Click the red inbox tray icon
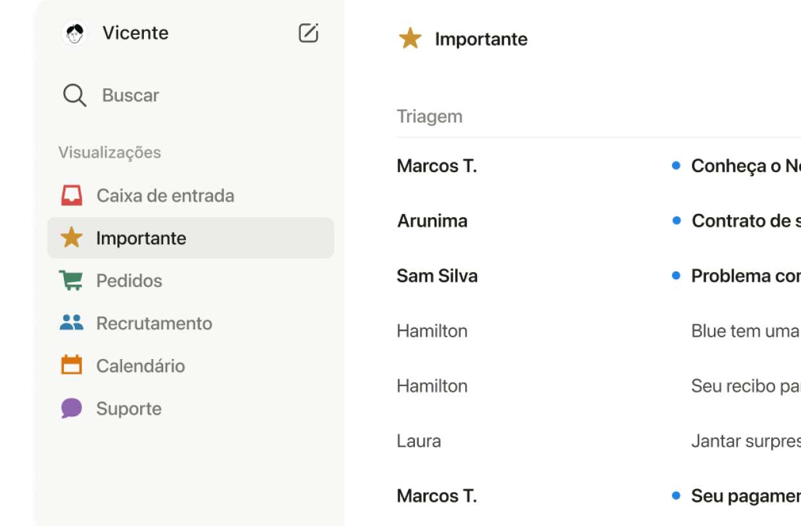 pos(72,195)
